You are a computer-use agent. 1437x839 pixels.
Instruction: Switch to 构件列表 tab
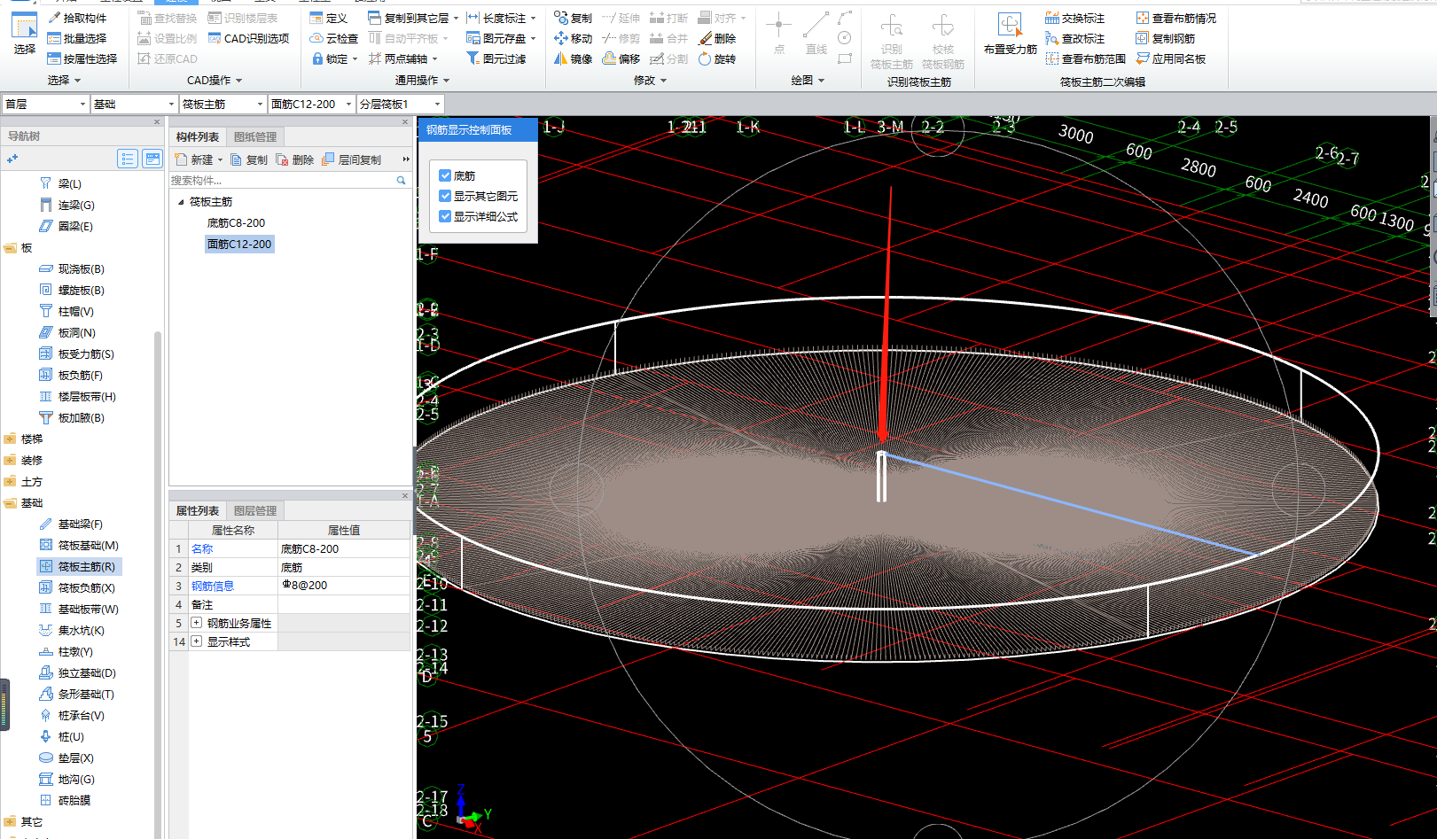point(197,136)
